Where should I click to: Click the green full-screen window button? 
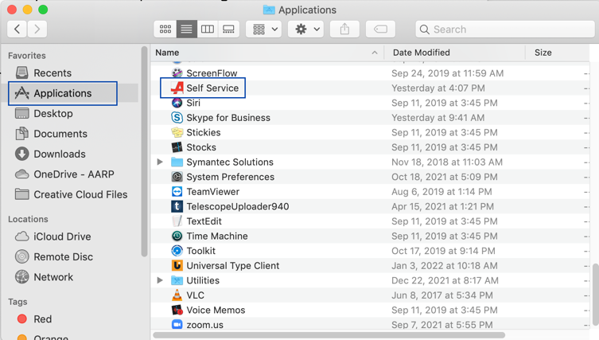[43, 10]
